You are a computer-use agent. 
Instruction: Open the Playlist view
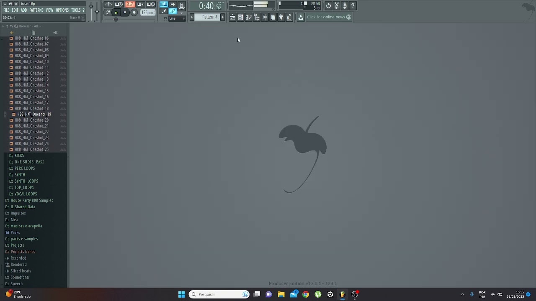click(232, 17)
